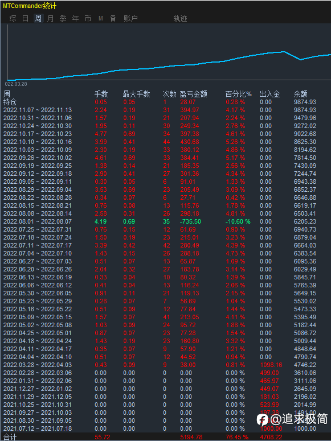Click the total profit 5194.78
Screen dimensions: 331x441
coord(191,438)
